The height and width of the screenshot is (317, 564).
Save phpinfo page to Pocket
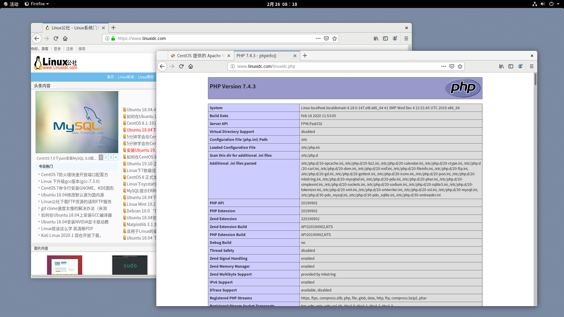[x=452, y=66]
